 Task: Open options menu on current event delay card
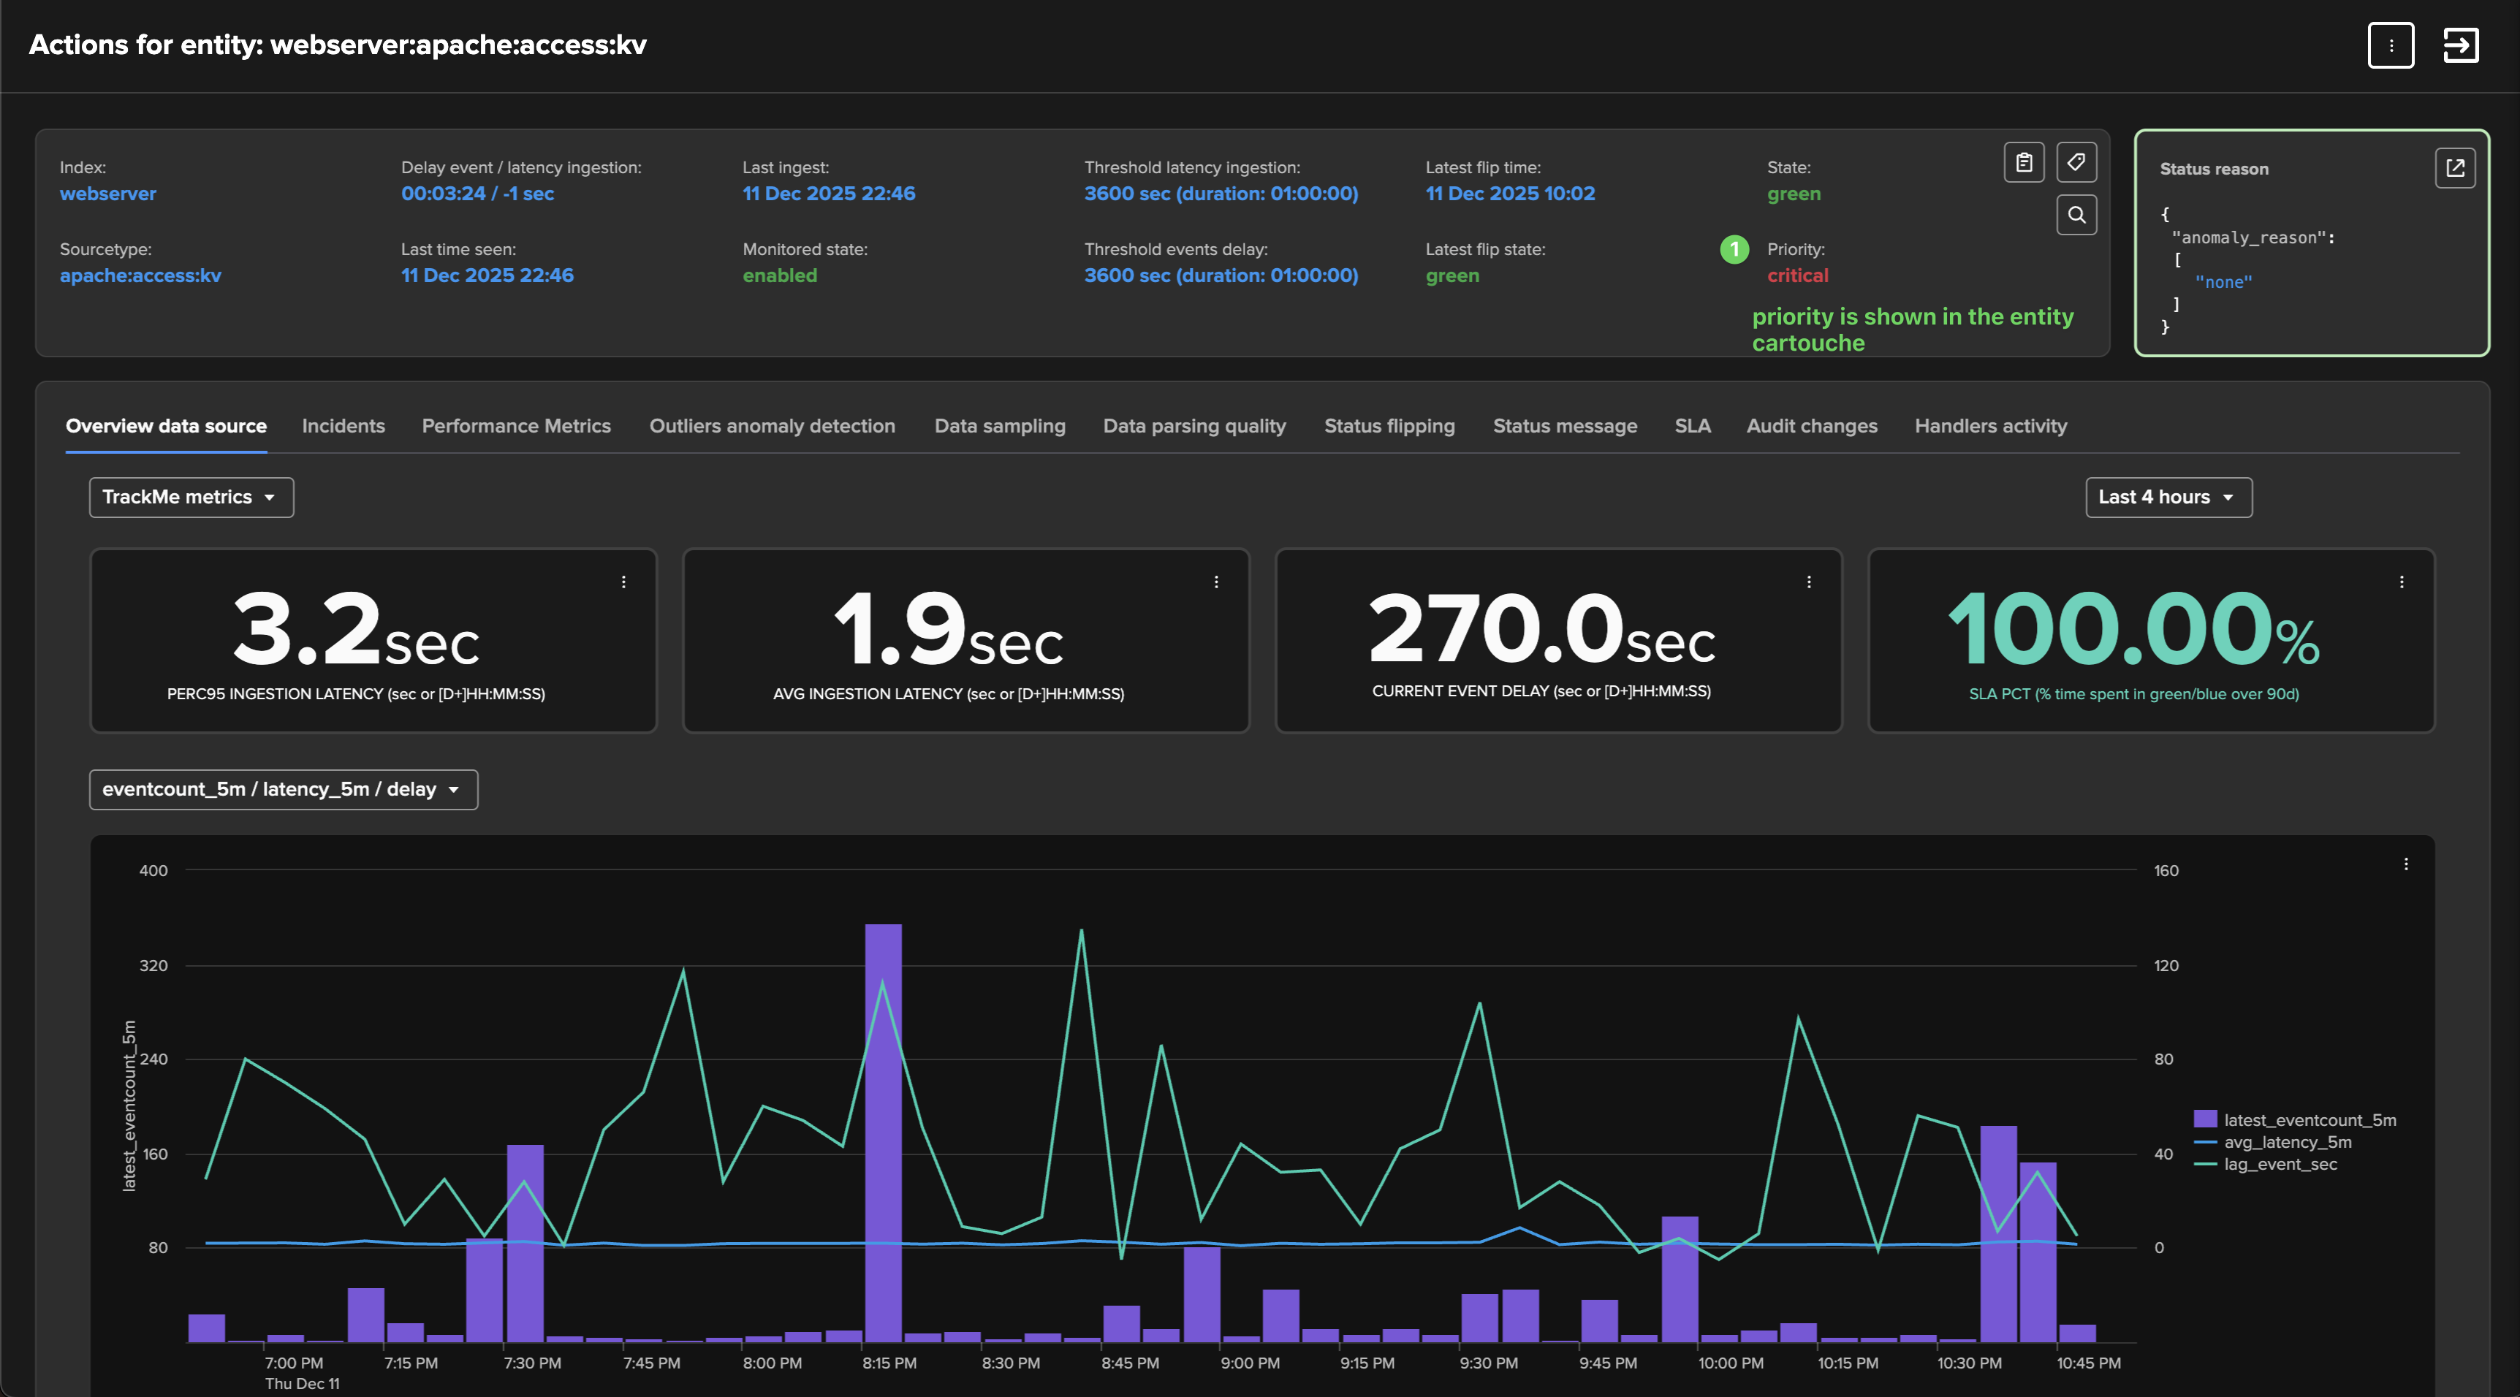1808,582
